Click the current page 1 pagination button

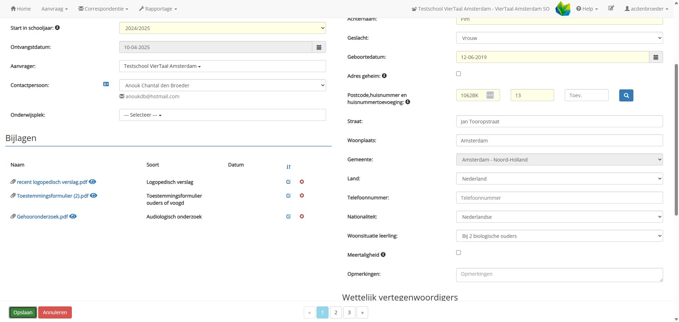point(323,312)
